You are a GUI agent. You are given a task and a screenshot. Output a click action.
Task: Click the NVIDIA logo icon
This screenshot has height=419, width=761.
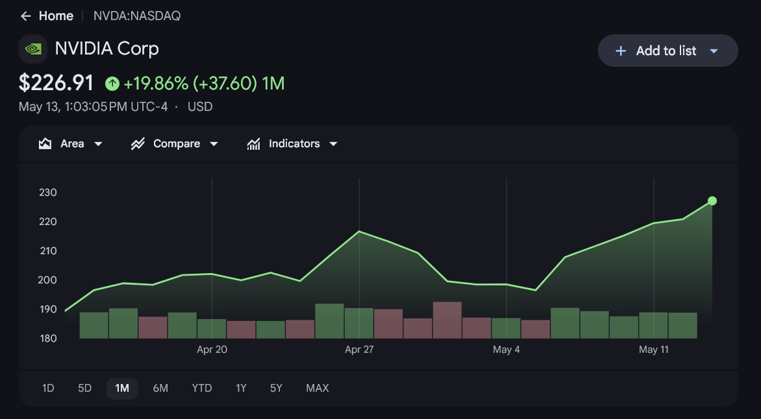pyautogui.click(x=33, y=49)
